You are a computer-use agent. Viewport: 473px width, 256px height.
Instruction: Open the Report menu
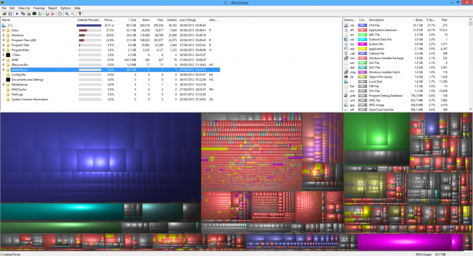tap(53, 8)
